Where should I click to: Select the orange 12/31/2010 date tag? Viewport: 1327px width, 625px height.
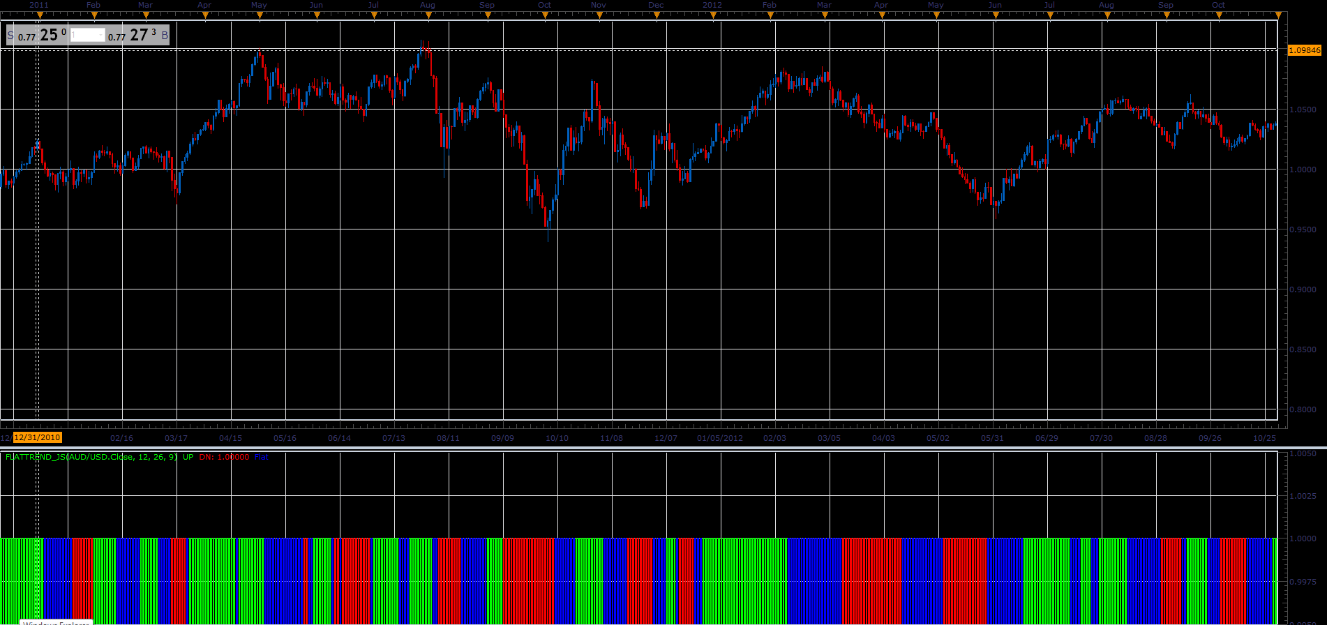37,437
